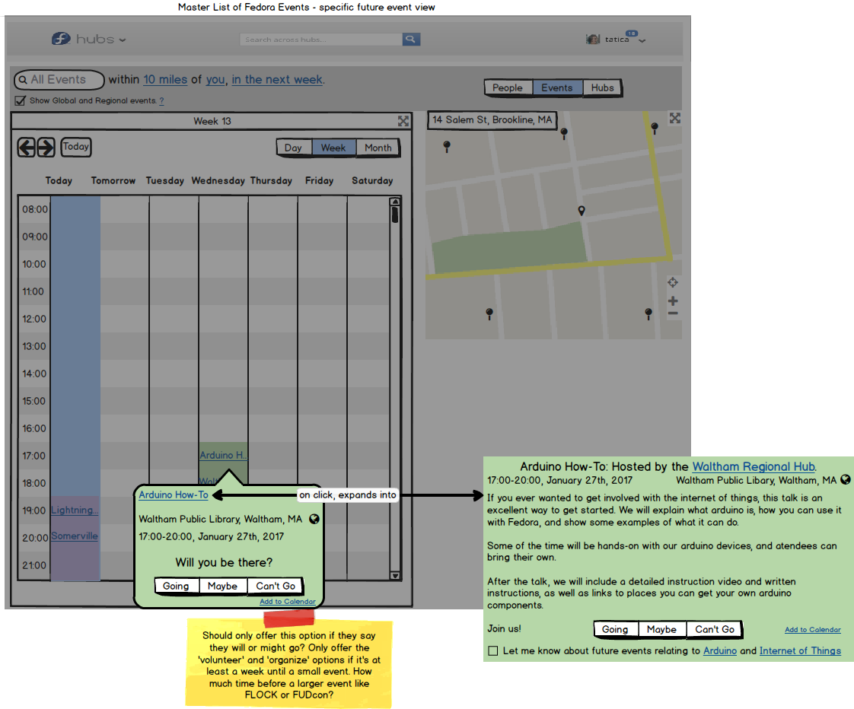854x709 pixels.
Task: Click tatica's user avatar
Action: coord(593,40)
